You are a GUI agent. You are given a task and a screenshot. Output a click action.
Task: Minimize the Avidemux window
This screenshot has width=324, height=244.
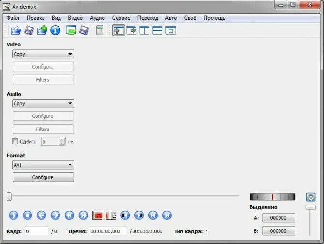point(280,5)
